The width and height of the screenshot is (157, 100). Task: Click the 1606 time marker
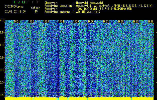pos(91,21)
